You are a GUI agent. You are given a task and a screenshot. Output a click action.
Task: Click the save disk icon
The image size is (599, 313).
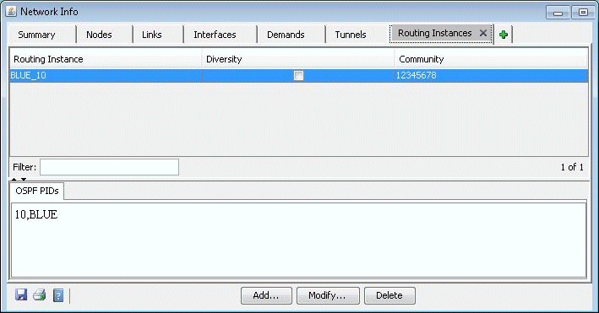(21, 294)
